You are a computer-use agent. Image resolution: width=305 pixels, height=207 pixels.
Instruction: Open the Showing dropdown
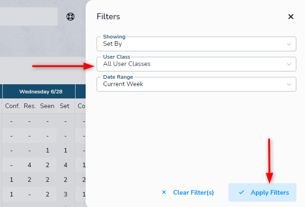pos(196,44)
